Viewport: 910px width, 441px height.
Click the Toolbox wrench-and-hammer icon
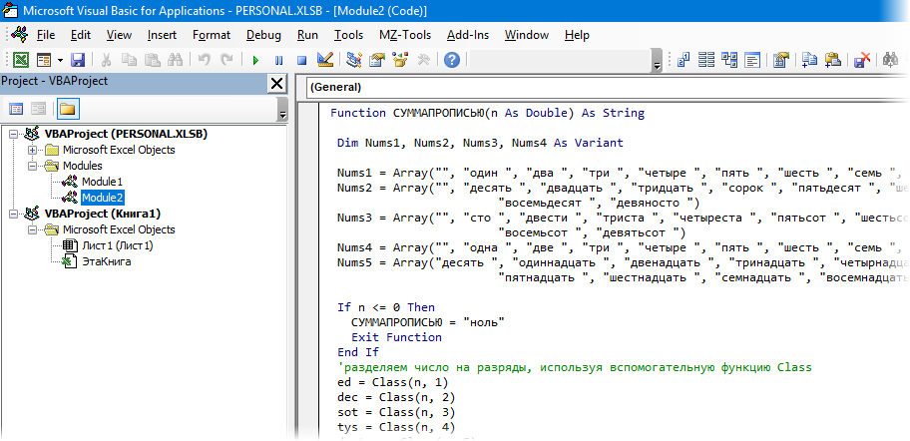pos(423,60)
